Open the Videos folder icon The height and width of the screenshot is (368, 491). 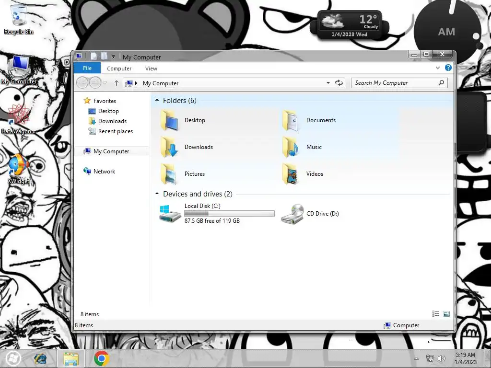point(291,174)
